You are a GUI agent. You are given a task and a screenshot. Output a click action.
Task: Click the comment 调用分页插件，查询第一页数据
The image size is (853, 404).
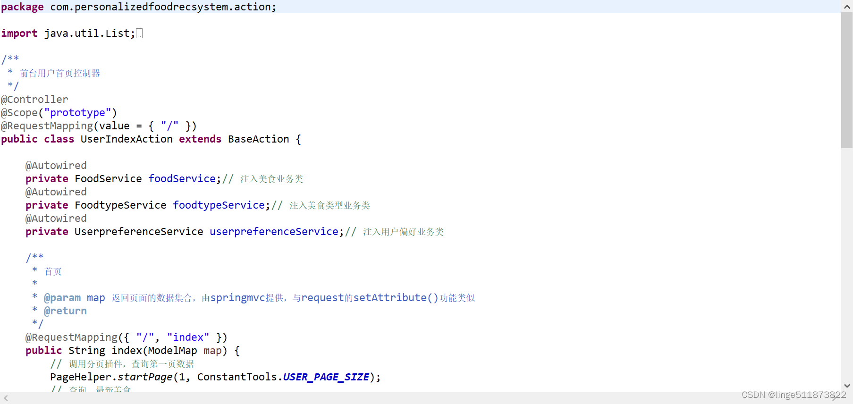(131, 364)
